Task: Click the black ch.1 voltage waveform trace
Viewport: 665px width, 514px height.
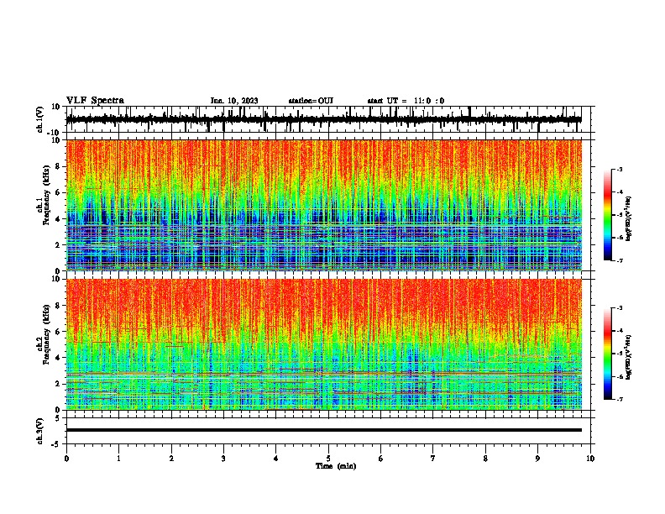Action: (x=323, y=120)
